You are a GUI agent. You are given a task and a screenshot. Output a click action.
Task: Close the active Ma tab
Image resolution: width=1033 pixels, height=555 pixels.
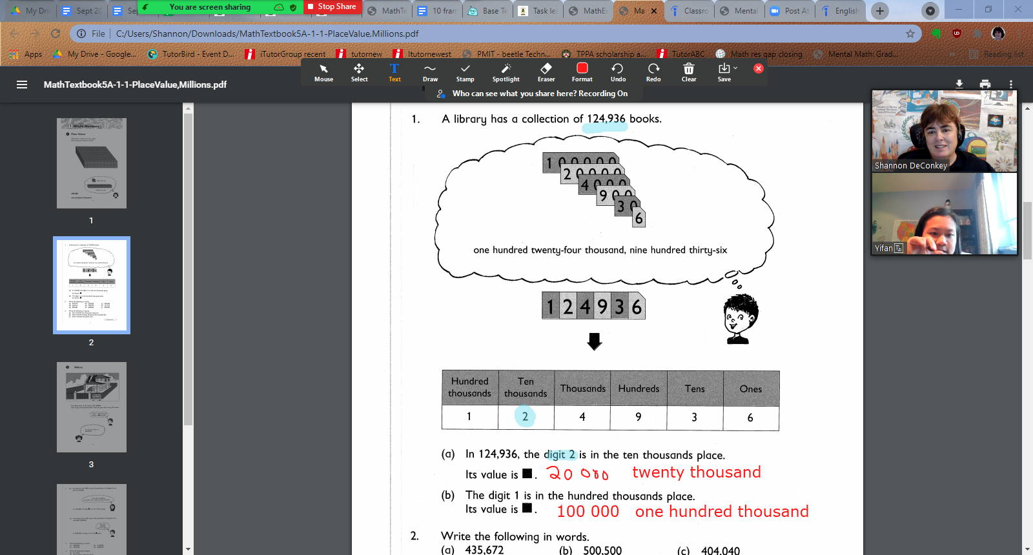click(x=654, y=11)
